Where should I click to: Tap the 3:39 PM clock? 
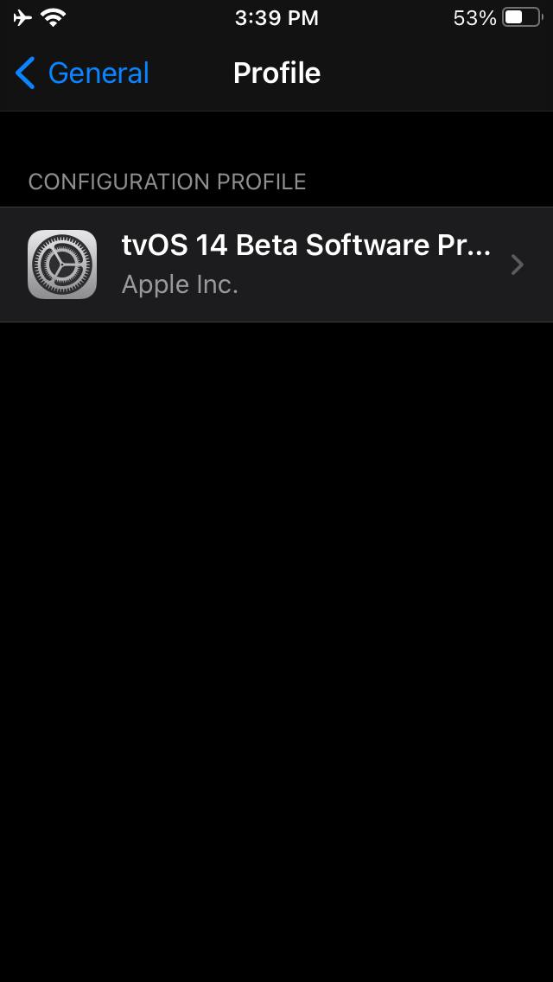click(x=276, y=18)
